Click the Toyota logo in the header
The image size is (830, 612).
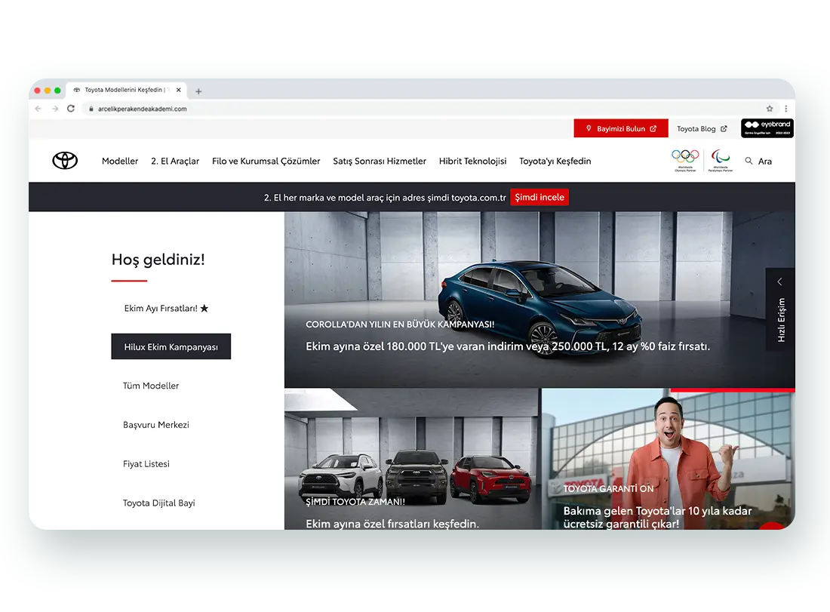pos(65,161)
